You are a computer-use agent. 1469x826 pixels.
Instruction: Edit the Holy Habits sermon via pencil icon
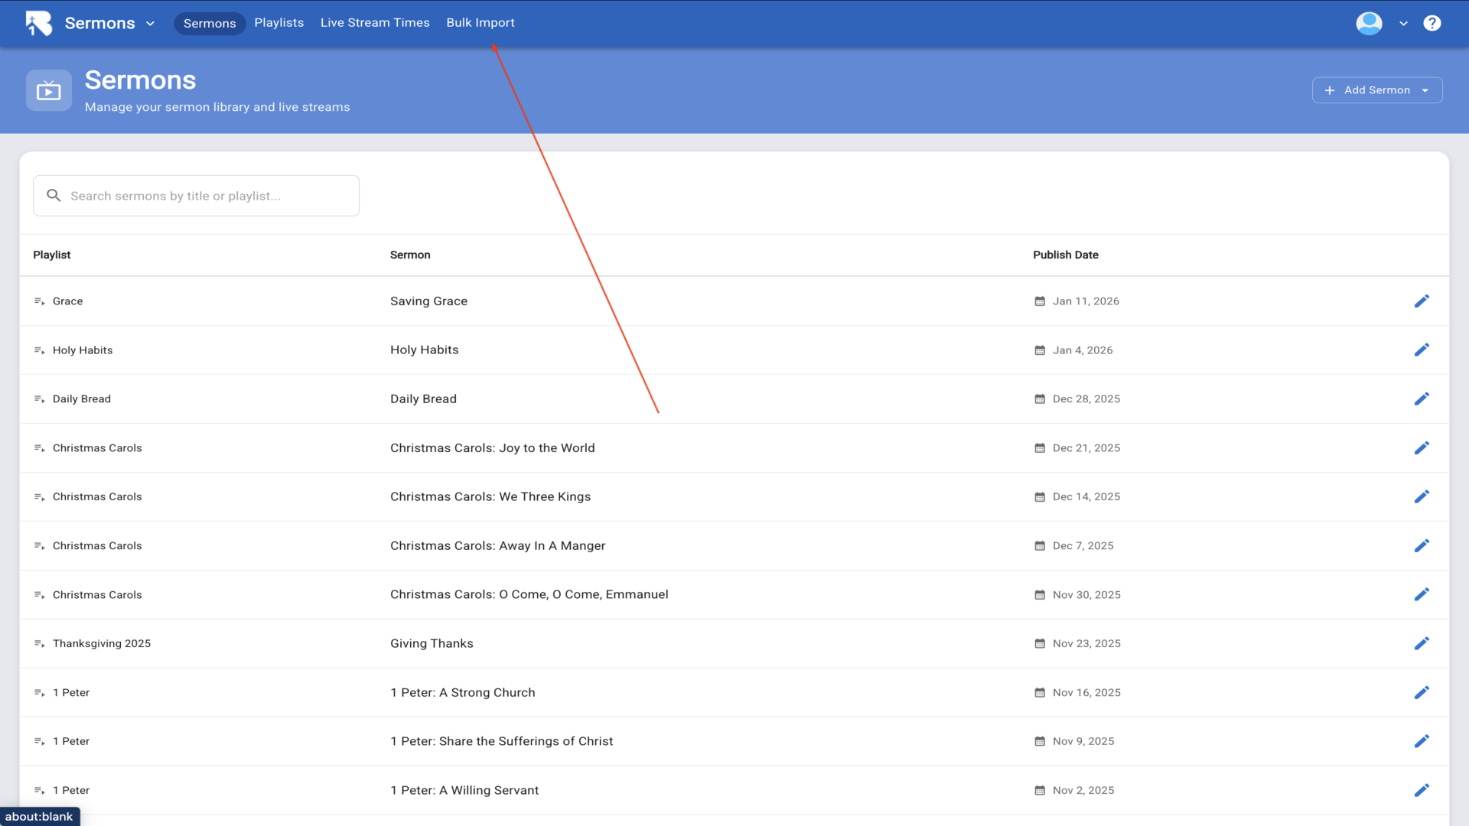[x=1422, y=350]
